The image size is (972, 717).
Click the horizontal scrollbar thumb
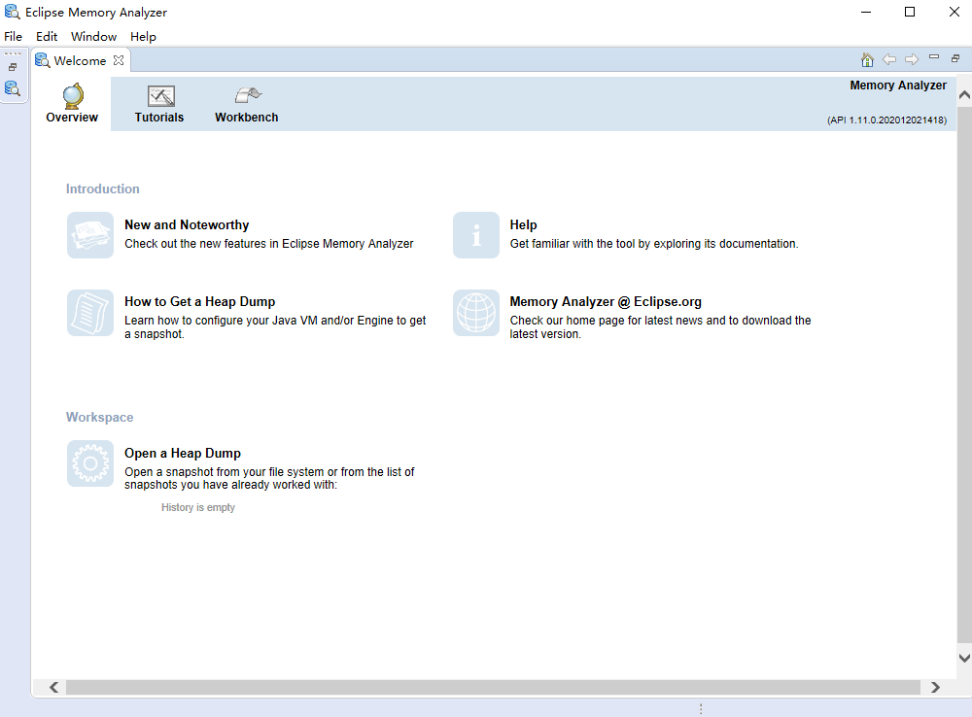click(x=494, y=687)
